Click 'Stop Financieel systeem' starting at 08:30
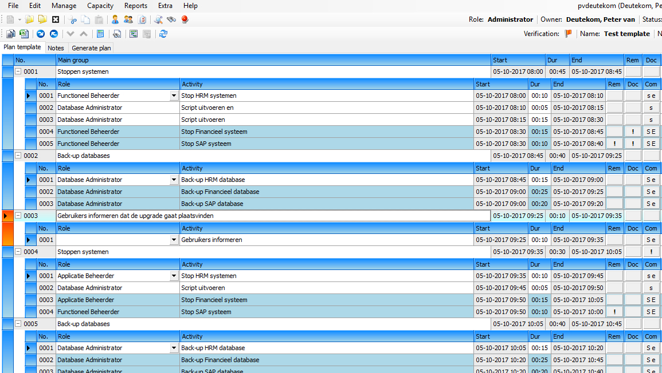The width and height of the screenshot is (662, 373). pos(327,132)
